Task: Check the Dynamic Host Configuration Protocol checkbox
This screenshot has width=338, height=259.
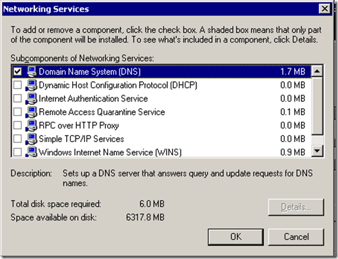Action: [18, 85]
